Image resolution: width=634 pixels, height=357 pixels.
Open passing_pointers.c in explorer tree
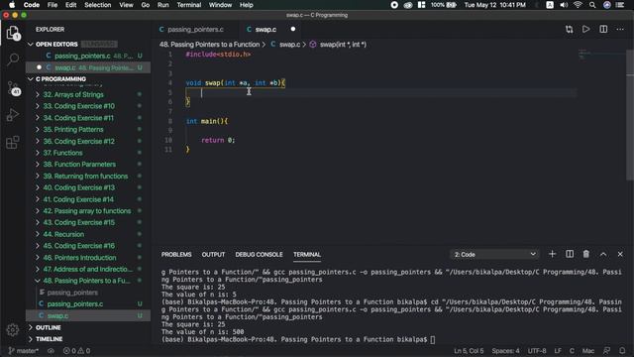75,304
